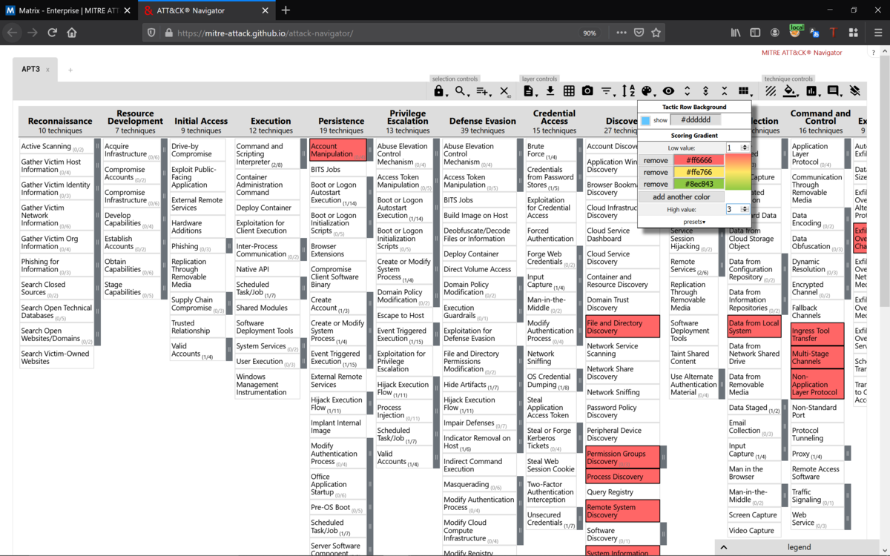Open the background fill bucket tool
890x556 pixels.
point(791,91)
